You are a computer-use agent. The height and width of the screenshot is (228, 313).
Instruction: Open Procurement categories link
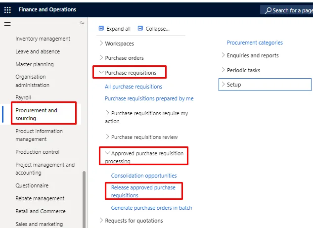pyautogui.click(x=255, y=43)
